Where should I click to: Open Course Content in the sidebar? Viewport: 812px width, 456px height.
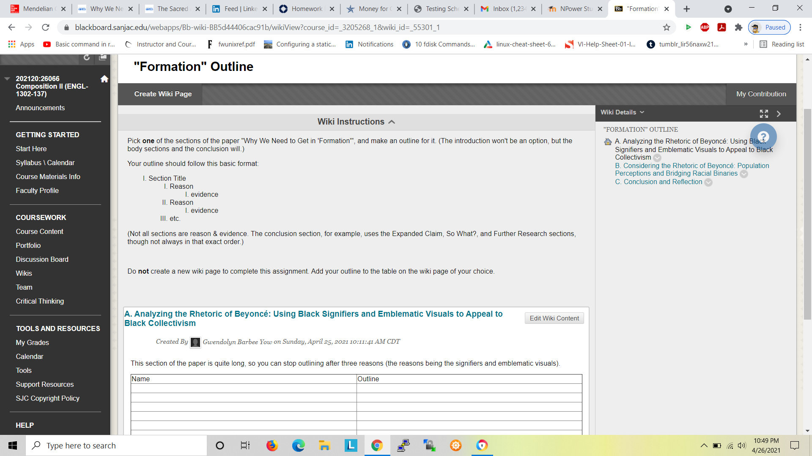tap(39, 232)
